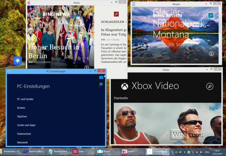Open PC und Geräte settings
The image size is (226, 156).
pyautogui.click(x=25, y=99)
